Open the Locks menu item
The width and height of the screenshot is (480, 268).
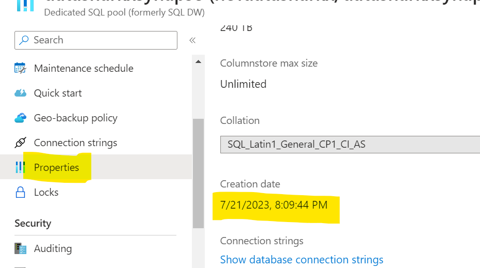46,192
